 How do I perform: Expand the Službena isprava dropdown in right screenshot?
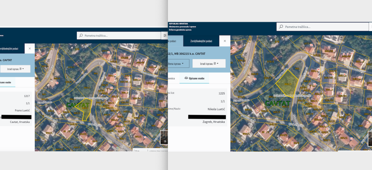click(179, 63)
